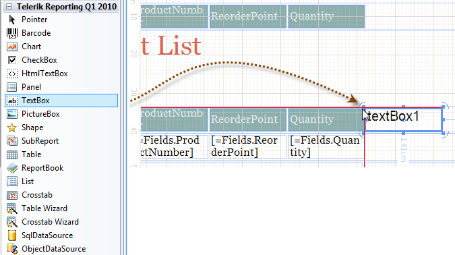Click the Panel label in toolbox
455x255 pixels.
pos(31,87)
